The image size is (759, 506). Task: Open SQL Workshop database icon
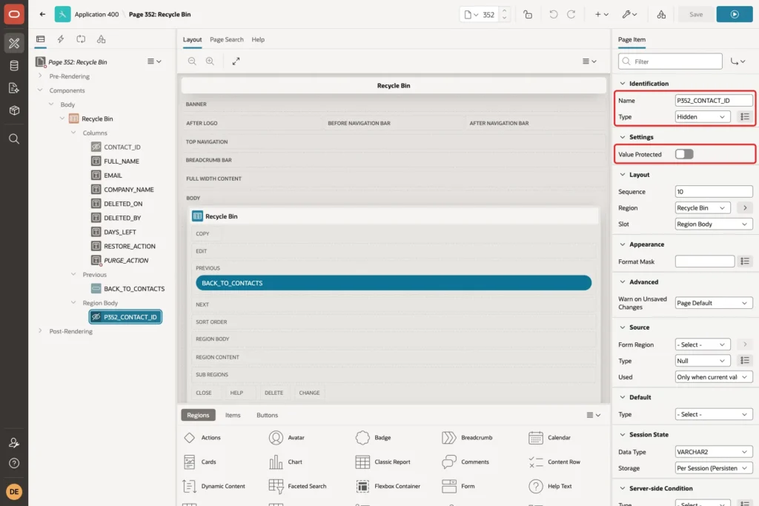[x=14, y=65]
